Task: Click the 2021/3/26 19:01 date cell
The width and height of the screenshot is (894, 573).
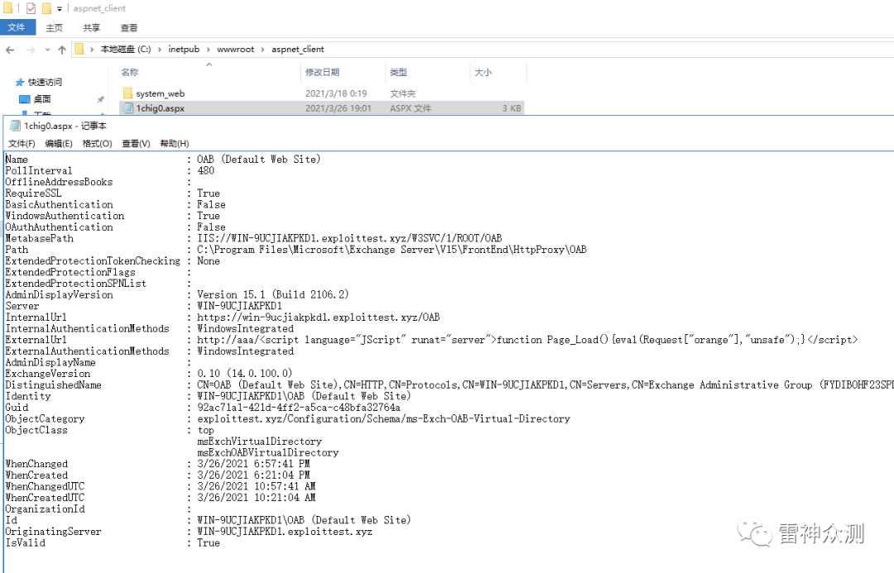Action: pyautogui.click(x=338, y=108)
